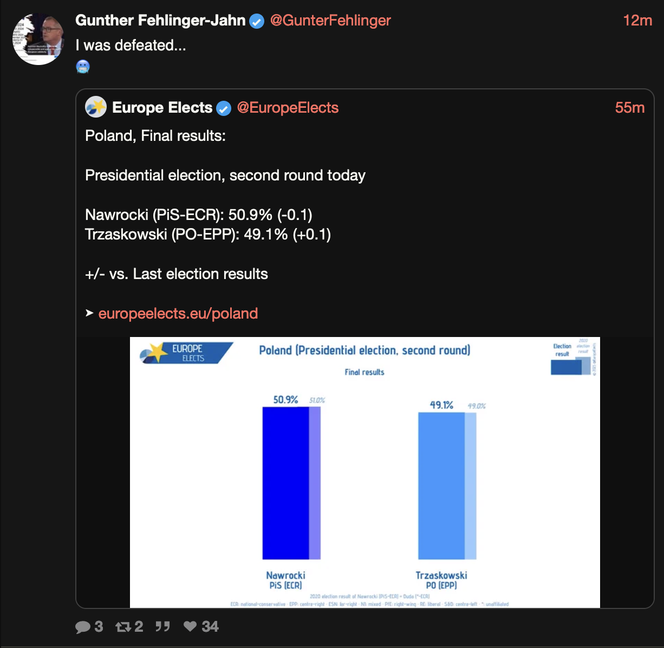Click the dark blue Nawrocki bar
The image size is (664, 648).
tap(285, 483)
